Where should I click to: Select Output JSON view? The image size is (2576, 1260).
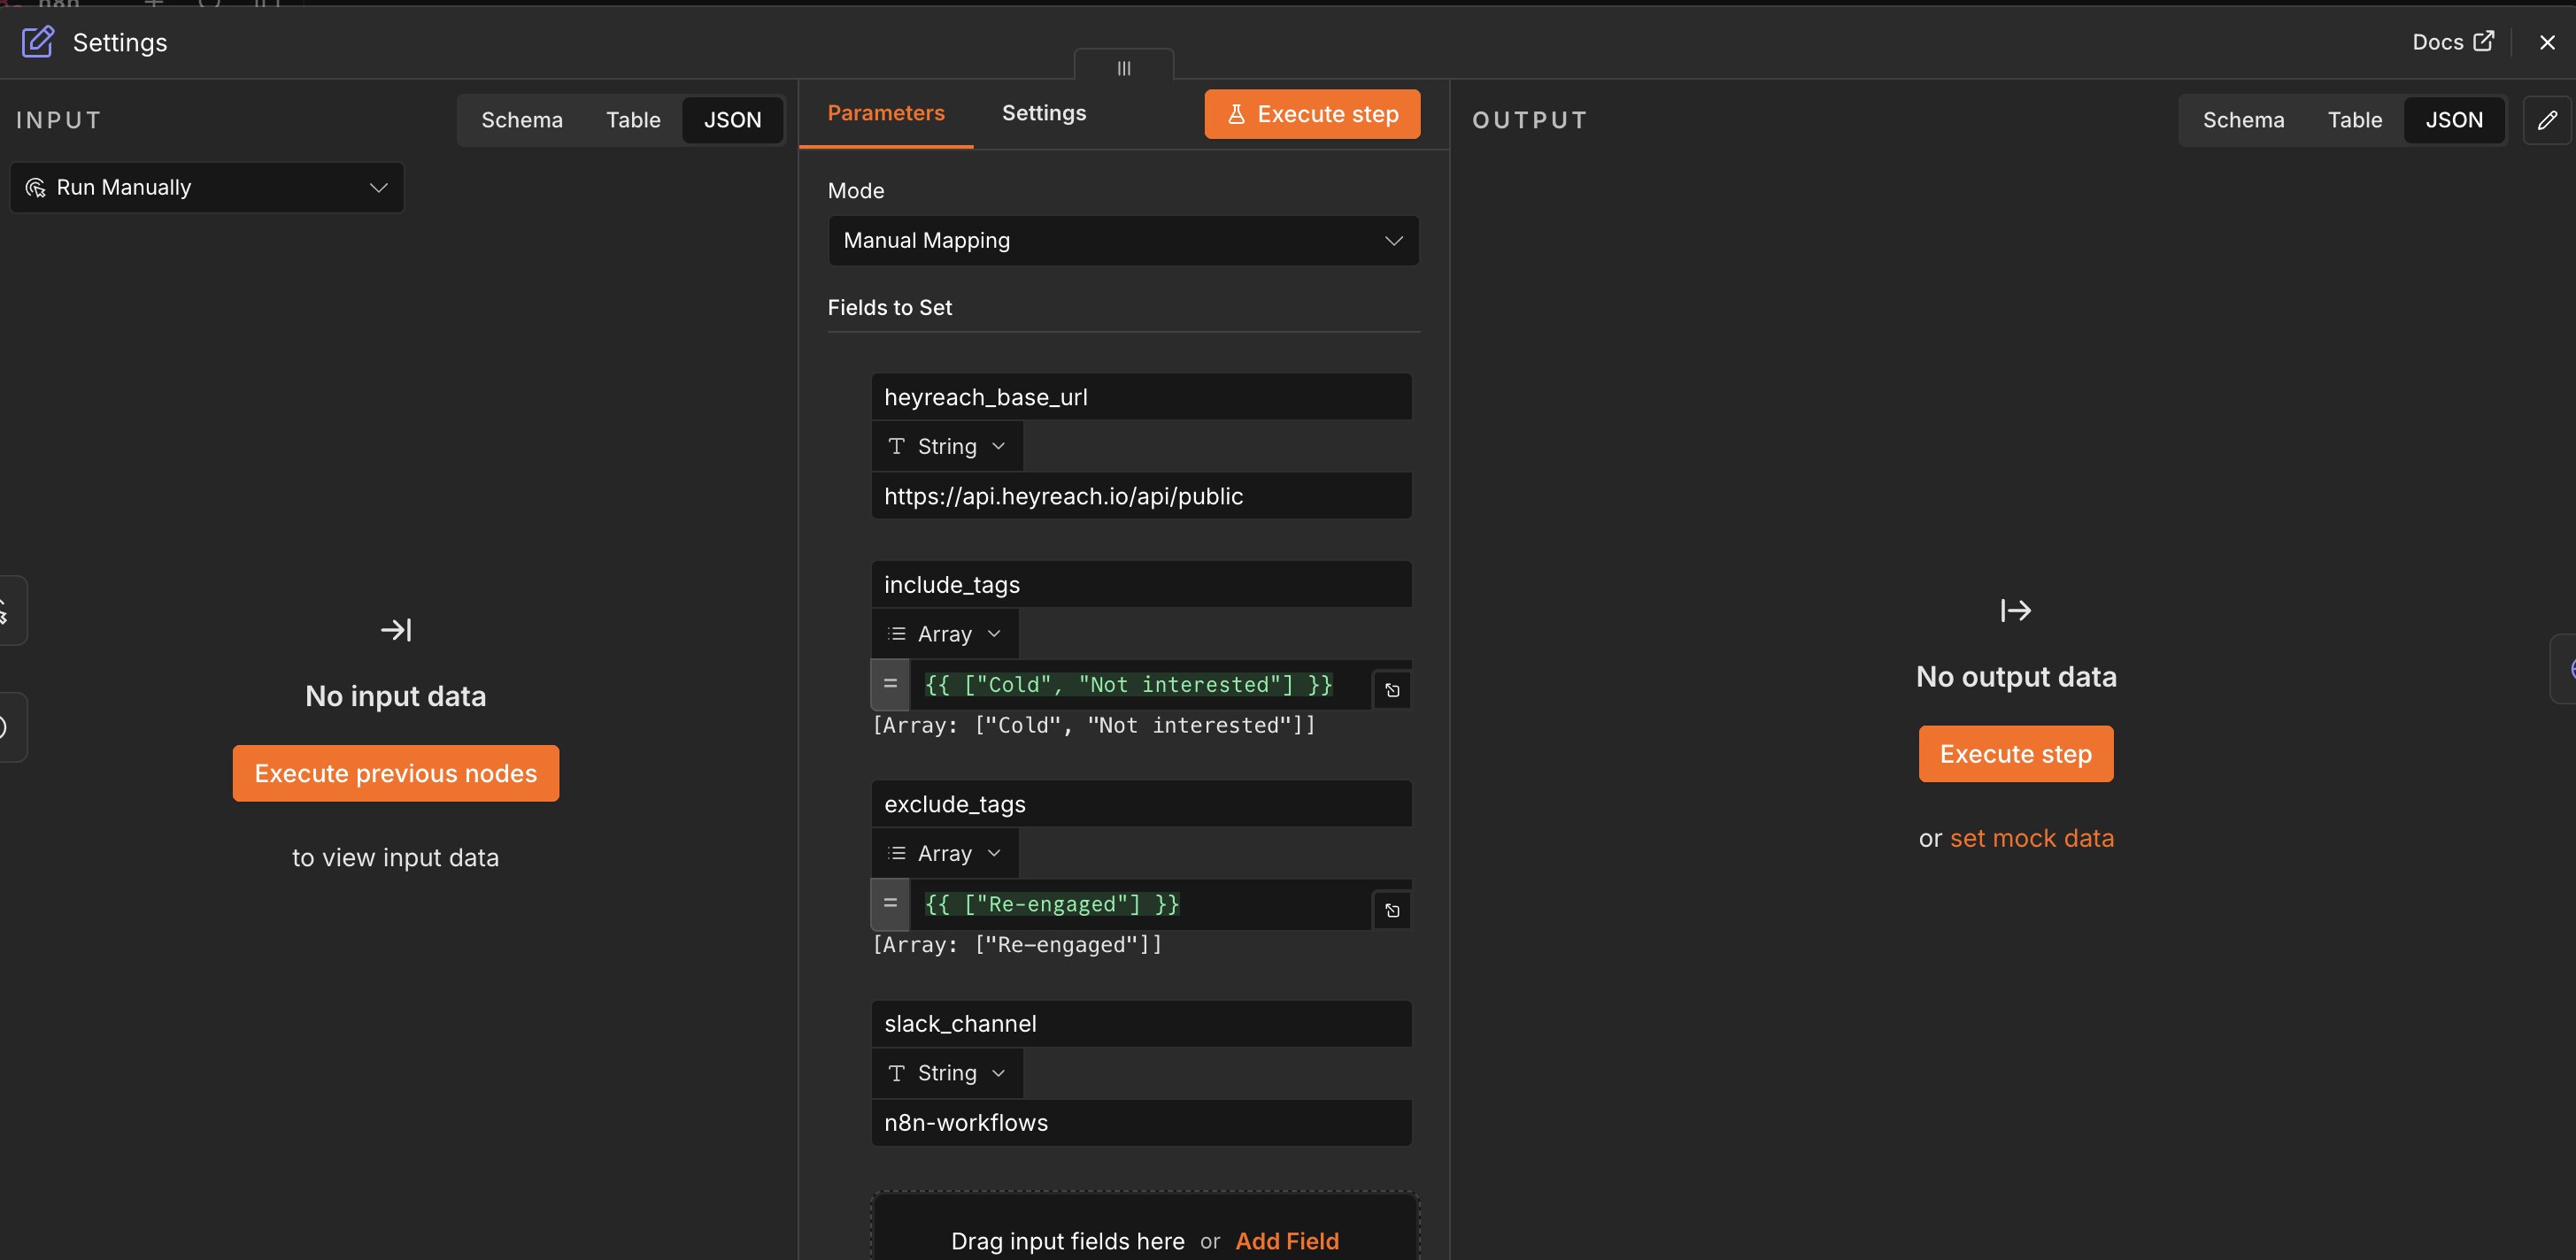pos(2454,120)
